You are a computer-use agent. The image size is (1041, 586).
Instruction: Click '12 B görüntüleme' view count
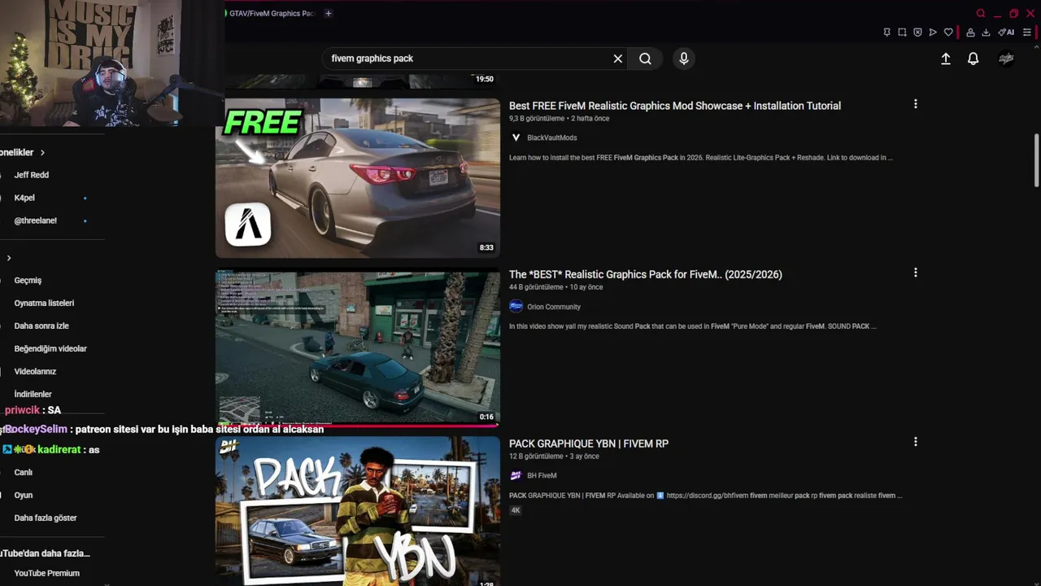pos(536,456)
